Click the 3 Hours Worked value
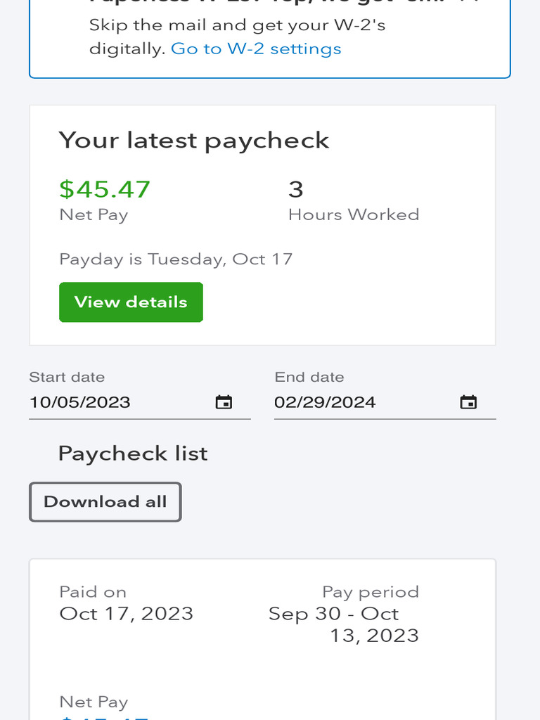Image resolution: width=540 pixels, height=720 pixels. coord(296,189)
